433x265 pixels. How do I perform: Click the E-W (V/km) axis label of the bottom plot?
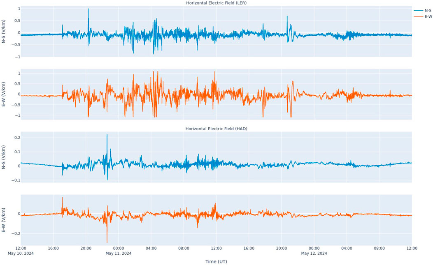pyautogui.click(x=4, y=220)
